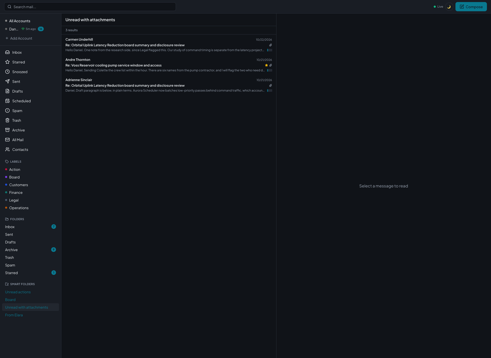Screen dimensions: 491x358
Task: Open Unread with attachments smart folder
Action: click(31, 307)
